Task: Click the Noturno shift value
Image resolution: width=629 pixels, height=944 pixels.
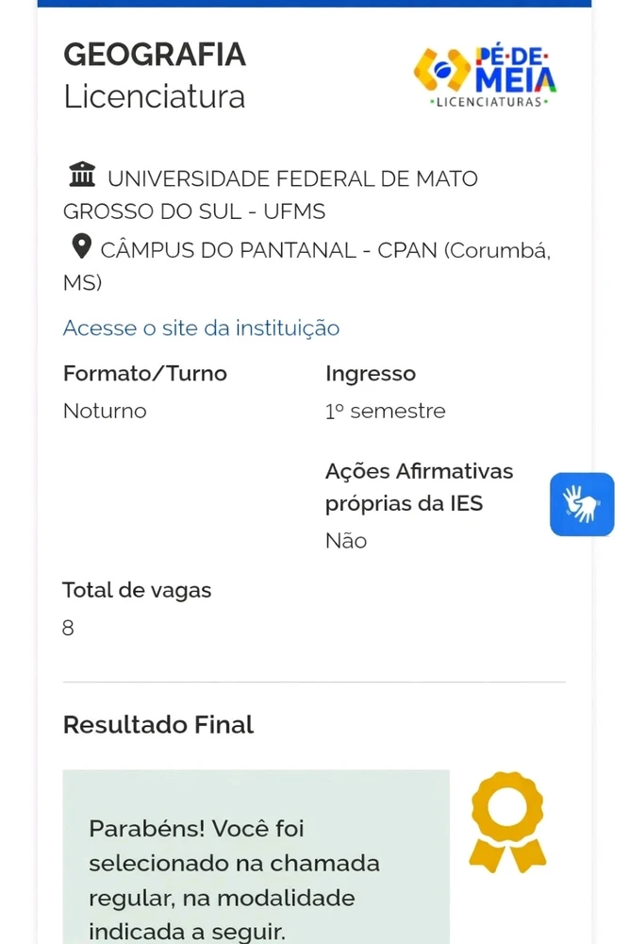Action: point(105,412)
